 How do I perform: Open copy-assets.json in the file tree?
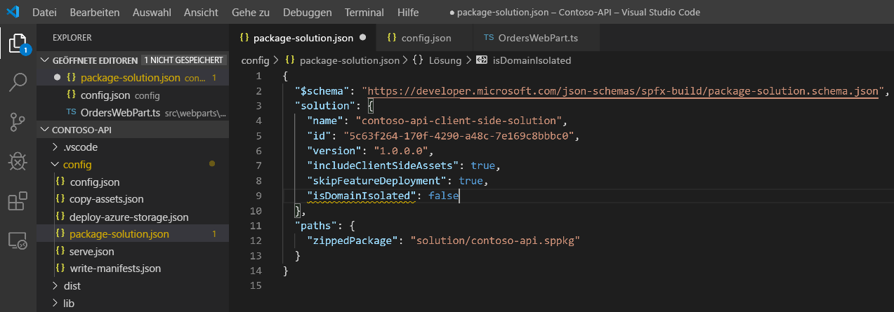[x=133, y=199]
